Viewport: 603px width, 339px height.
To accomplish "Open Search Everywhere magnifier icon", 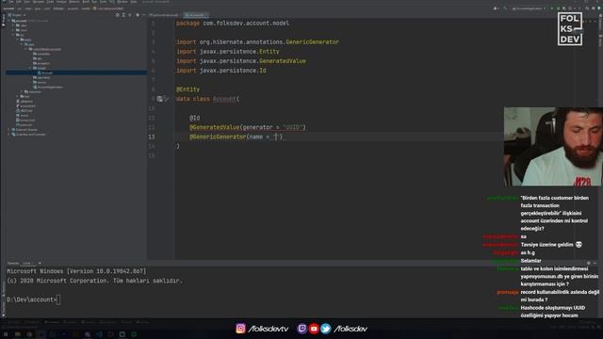I will tap(587, 8).
